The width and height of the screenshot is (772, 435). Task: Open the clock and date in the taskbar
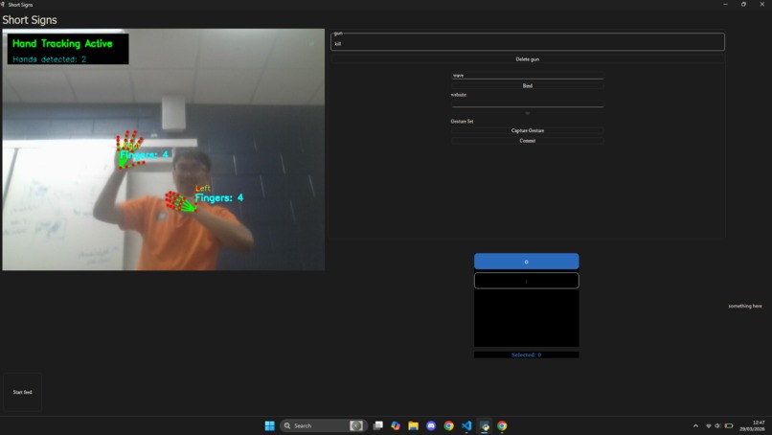752,425
